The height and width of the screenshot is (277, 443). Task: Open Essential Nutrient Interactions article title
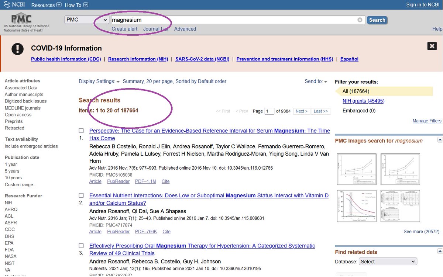(x=209, y=200)
